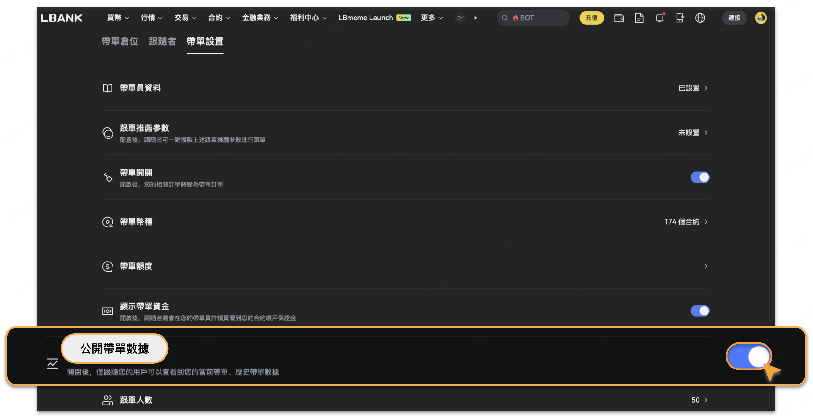Click the banner next arrow icon
Screen dimensions: 813x416
(x=475, y=18)
